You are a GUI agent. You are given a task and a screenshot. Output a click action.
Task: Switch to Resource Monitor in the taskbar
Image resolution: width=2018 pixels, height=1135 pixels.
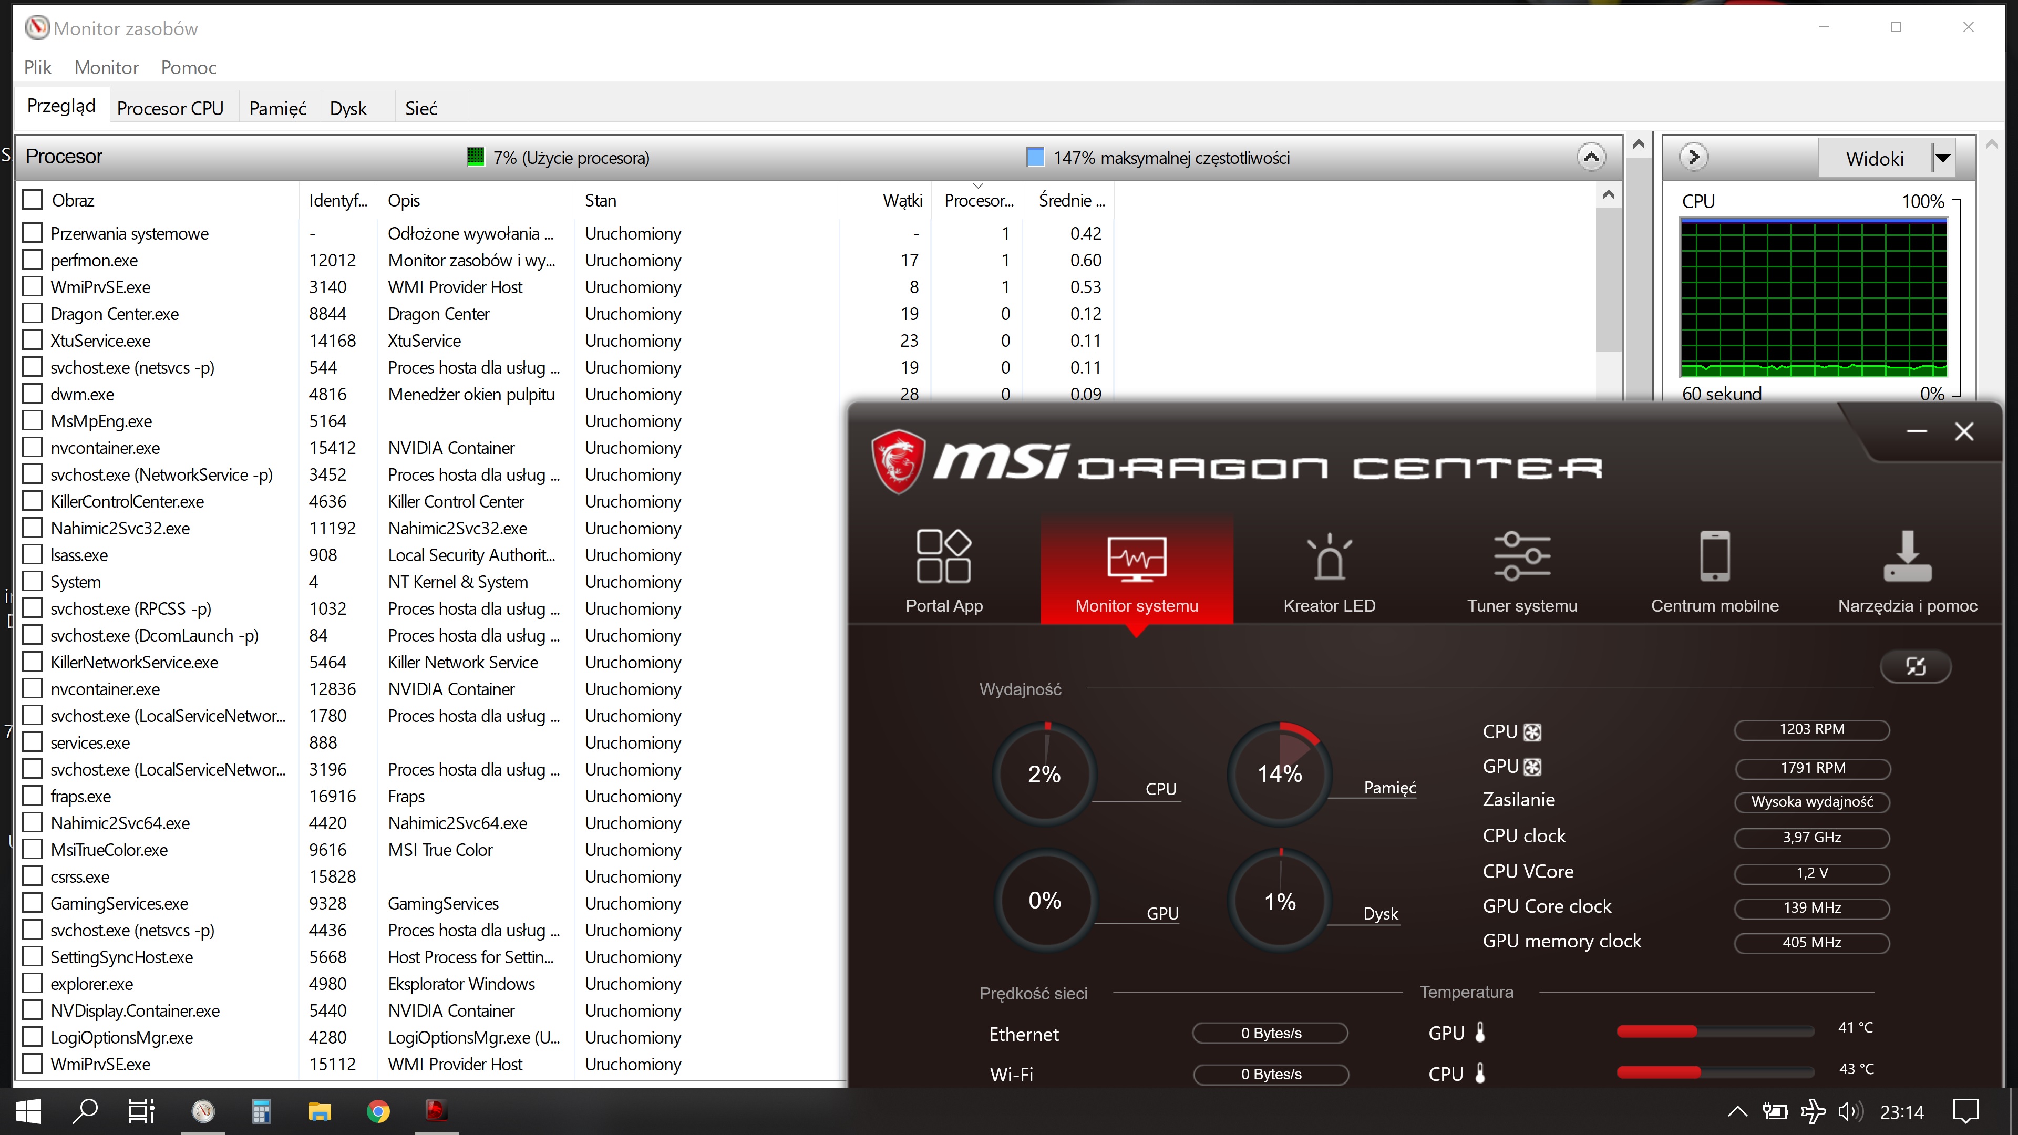203,1111
